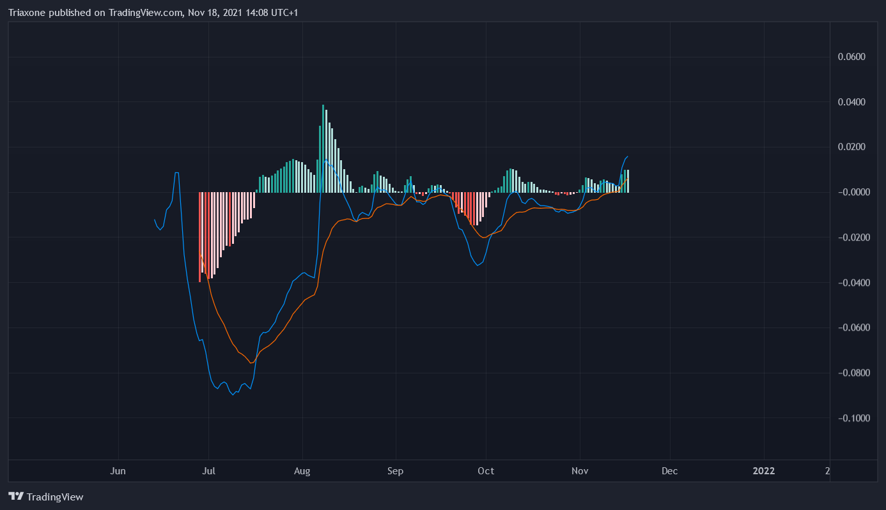Screen dimensions: 886x510
Task: Click the Oct label on time axis
Action: tap(486, 471)
